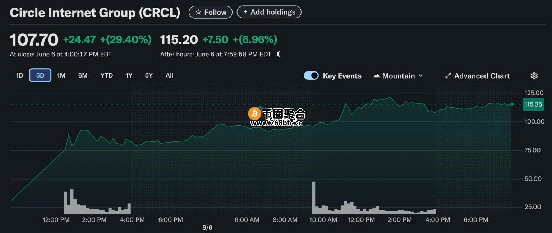This screenshot has height=233, width=552.
Task: Click the chart settings gear icon
Action: point(534,76)
